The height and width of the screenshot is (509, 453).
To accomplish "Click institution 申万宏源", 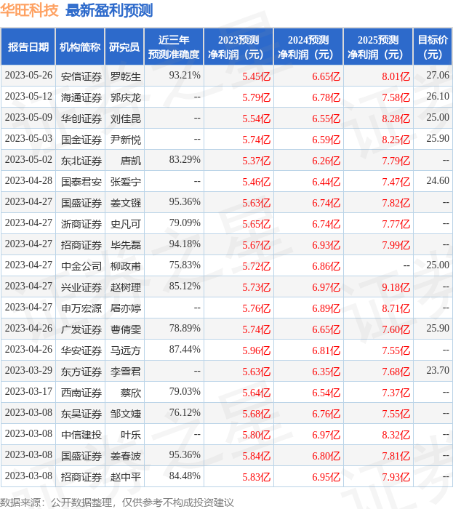I will point(81,309).
